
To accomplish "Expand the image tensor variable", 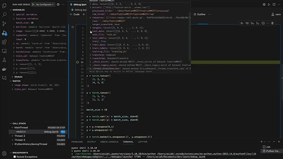I will click(x=14, y=31).
